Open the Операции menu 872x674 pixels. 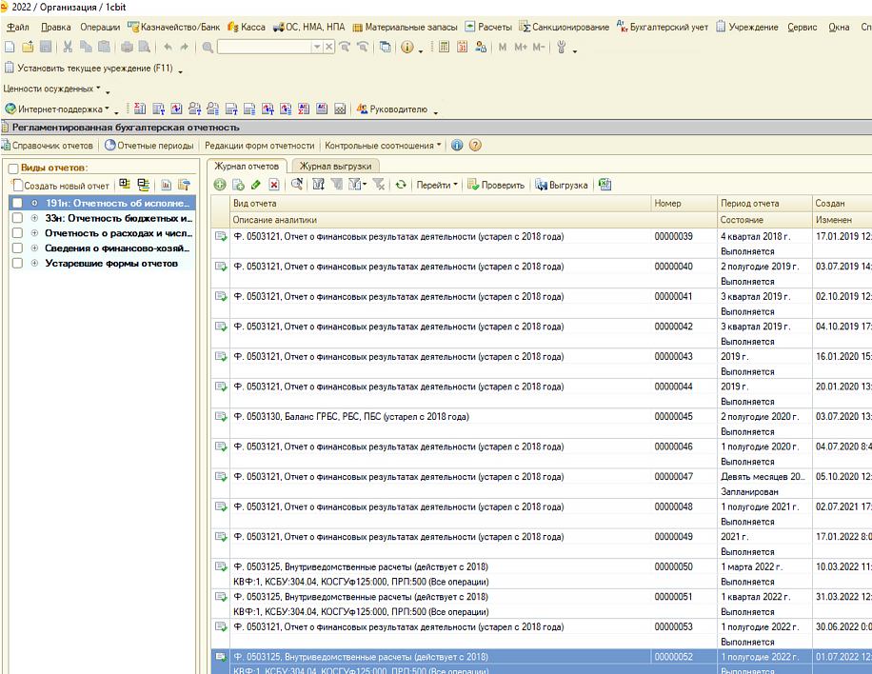point(100,27)
